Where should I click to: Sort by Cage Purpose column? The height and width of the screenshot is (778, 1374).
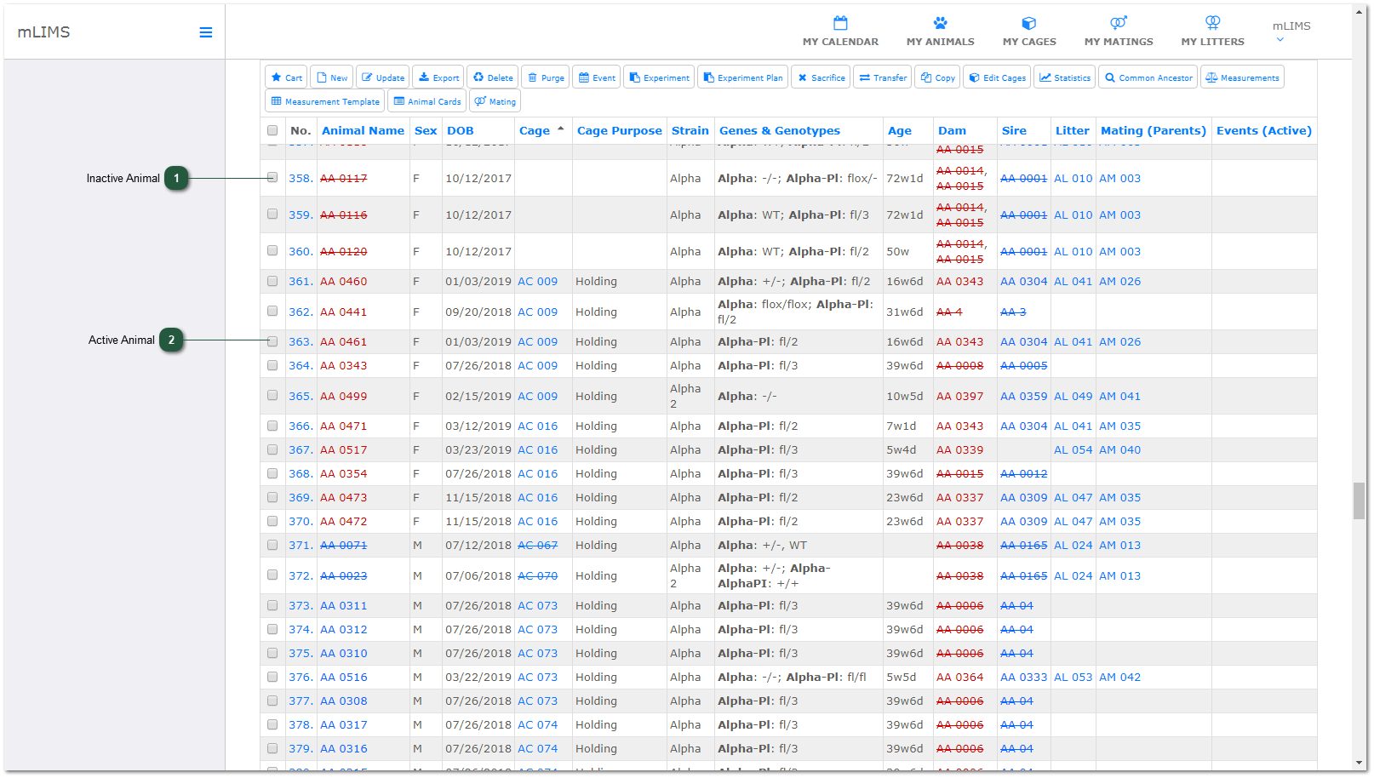[x=619, y=130]
